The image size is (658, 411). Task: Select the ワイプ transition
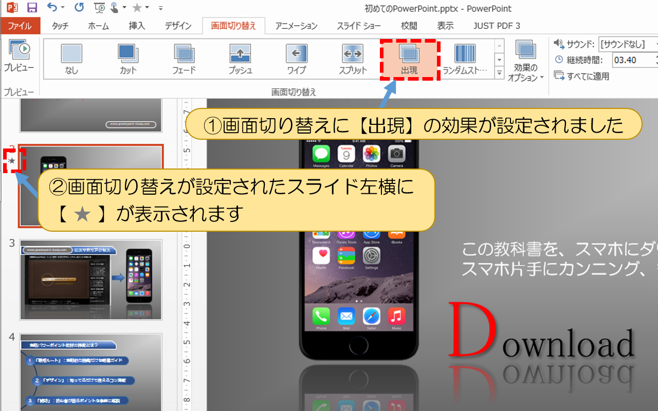click(296, 59)
